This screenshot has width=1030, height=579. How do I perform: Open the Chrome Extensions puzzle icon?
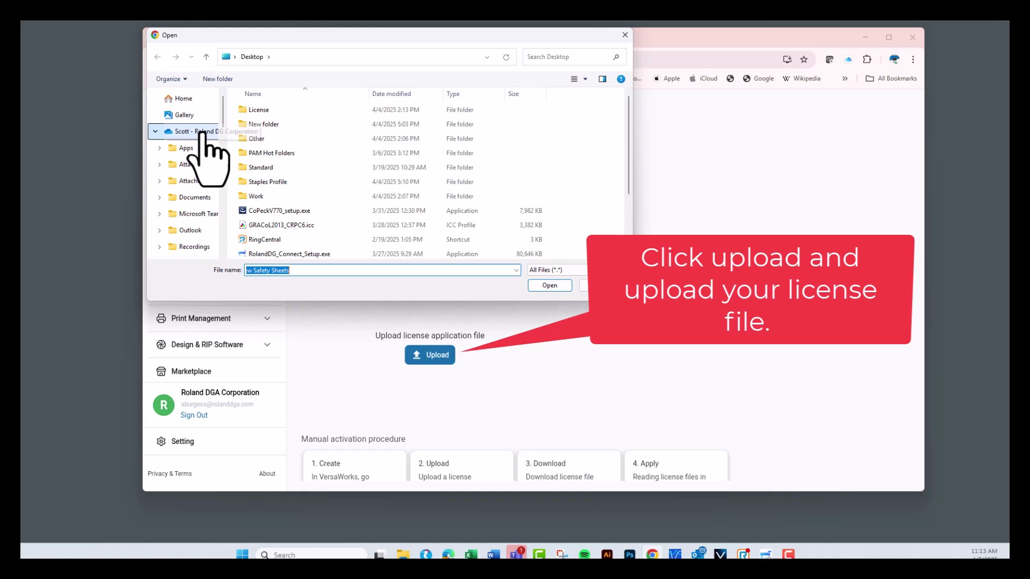pos(867,60)
